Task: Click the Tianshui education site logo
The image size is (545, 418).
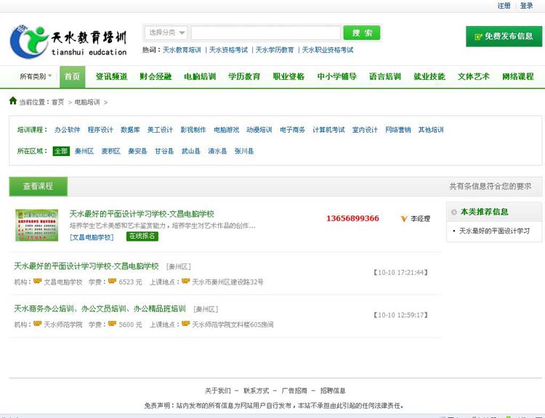Action: (x=68, y=41)
